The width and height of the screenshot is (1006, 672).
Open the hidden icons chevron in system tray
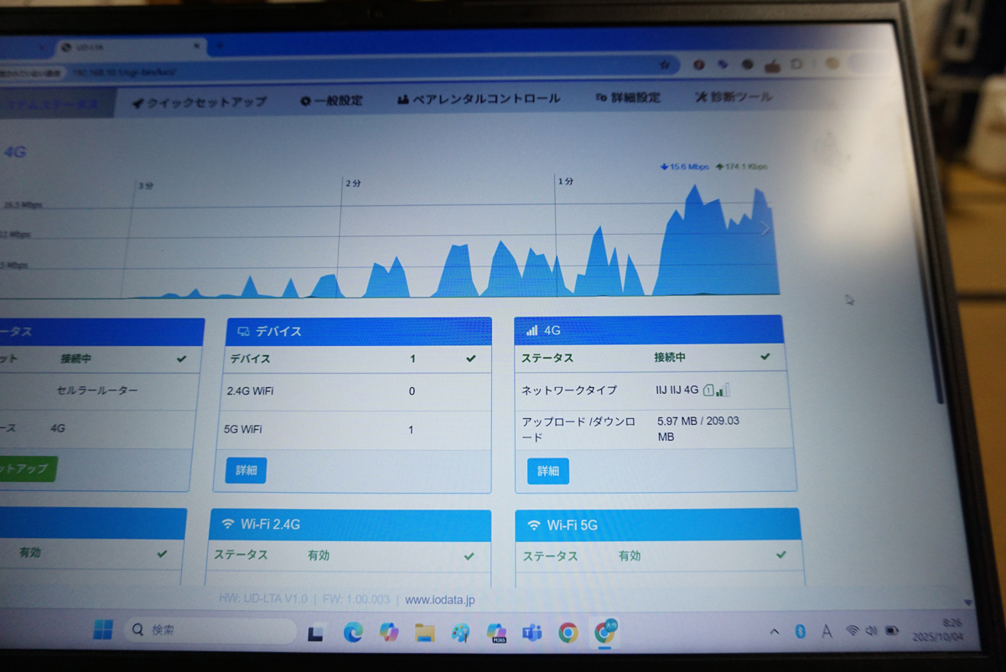click(774, 632)
